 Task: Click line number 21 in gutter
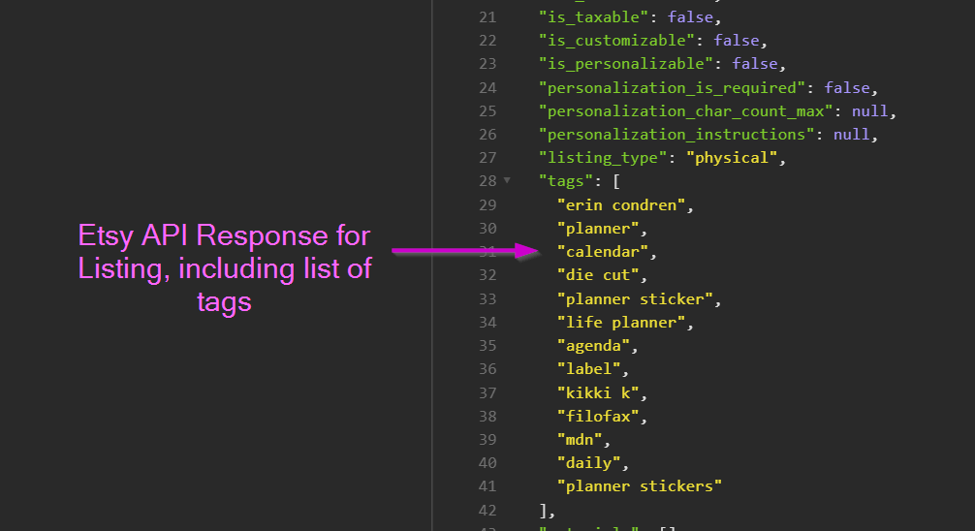click(487, 17)
